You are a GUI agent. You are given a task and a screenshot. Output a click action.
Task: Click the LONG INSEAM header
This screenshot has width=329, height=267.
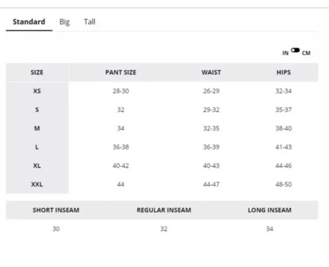[270, 210]
